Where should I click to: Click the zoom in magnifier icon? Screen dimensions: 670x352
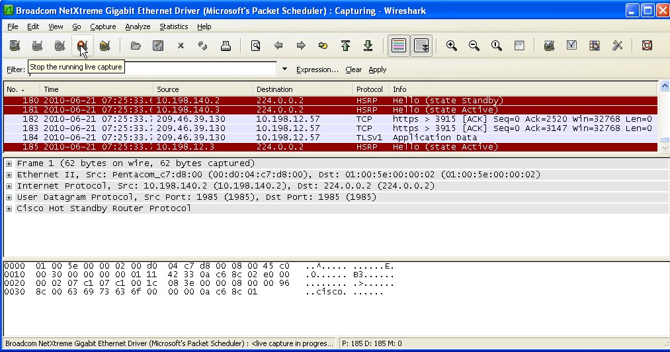point(452,46)
